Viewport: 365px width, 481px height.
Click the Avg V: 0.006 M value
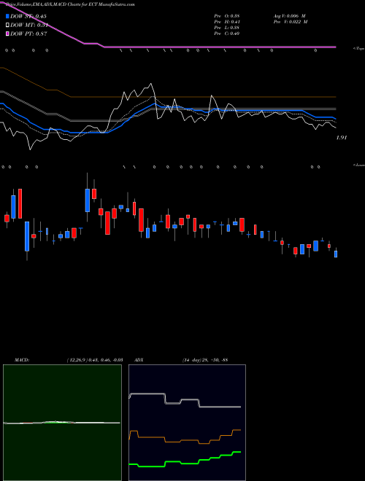tap(289, 16)
